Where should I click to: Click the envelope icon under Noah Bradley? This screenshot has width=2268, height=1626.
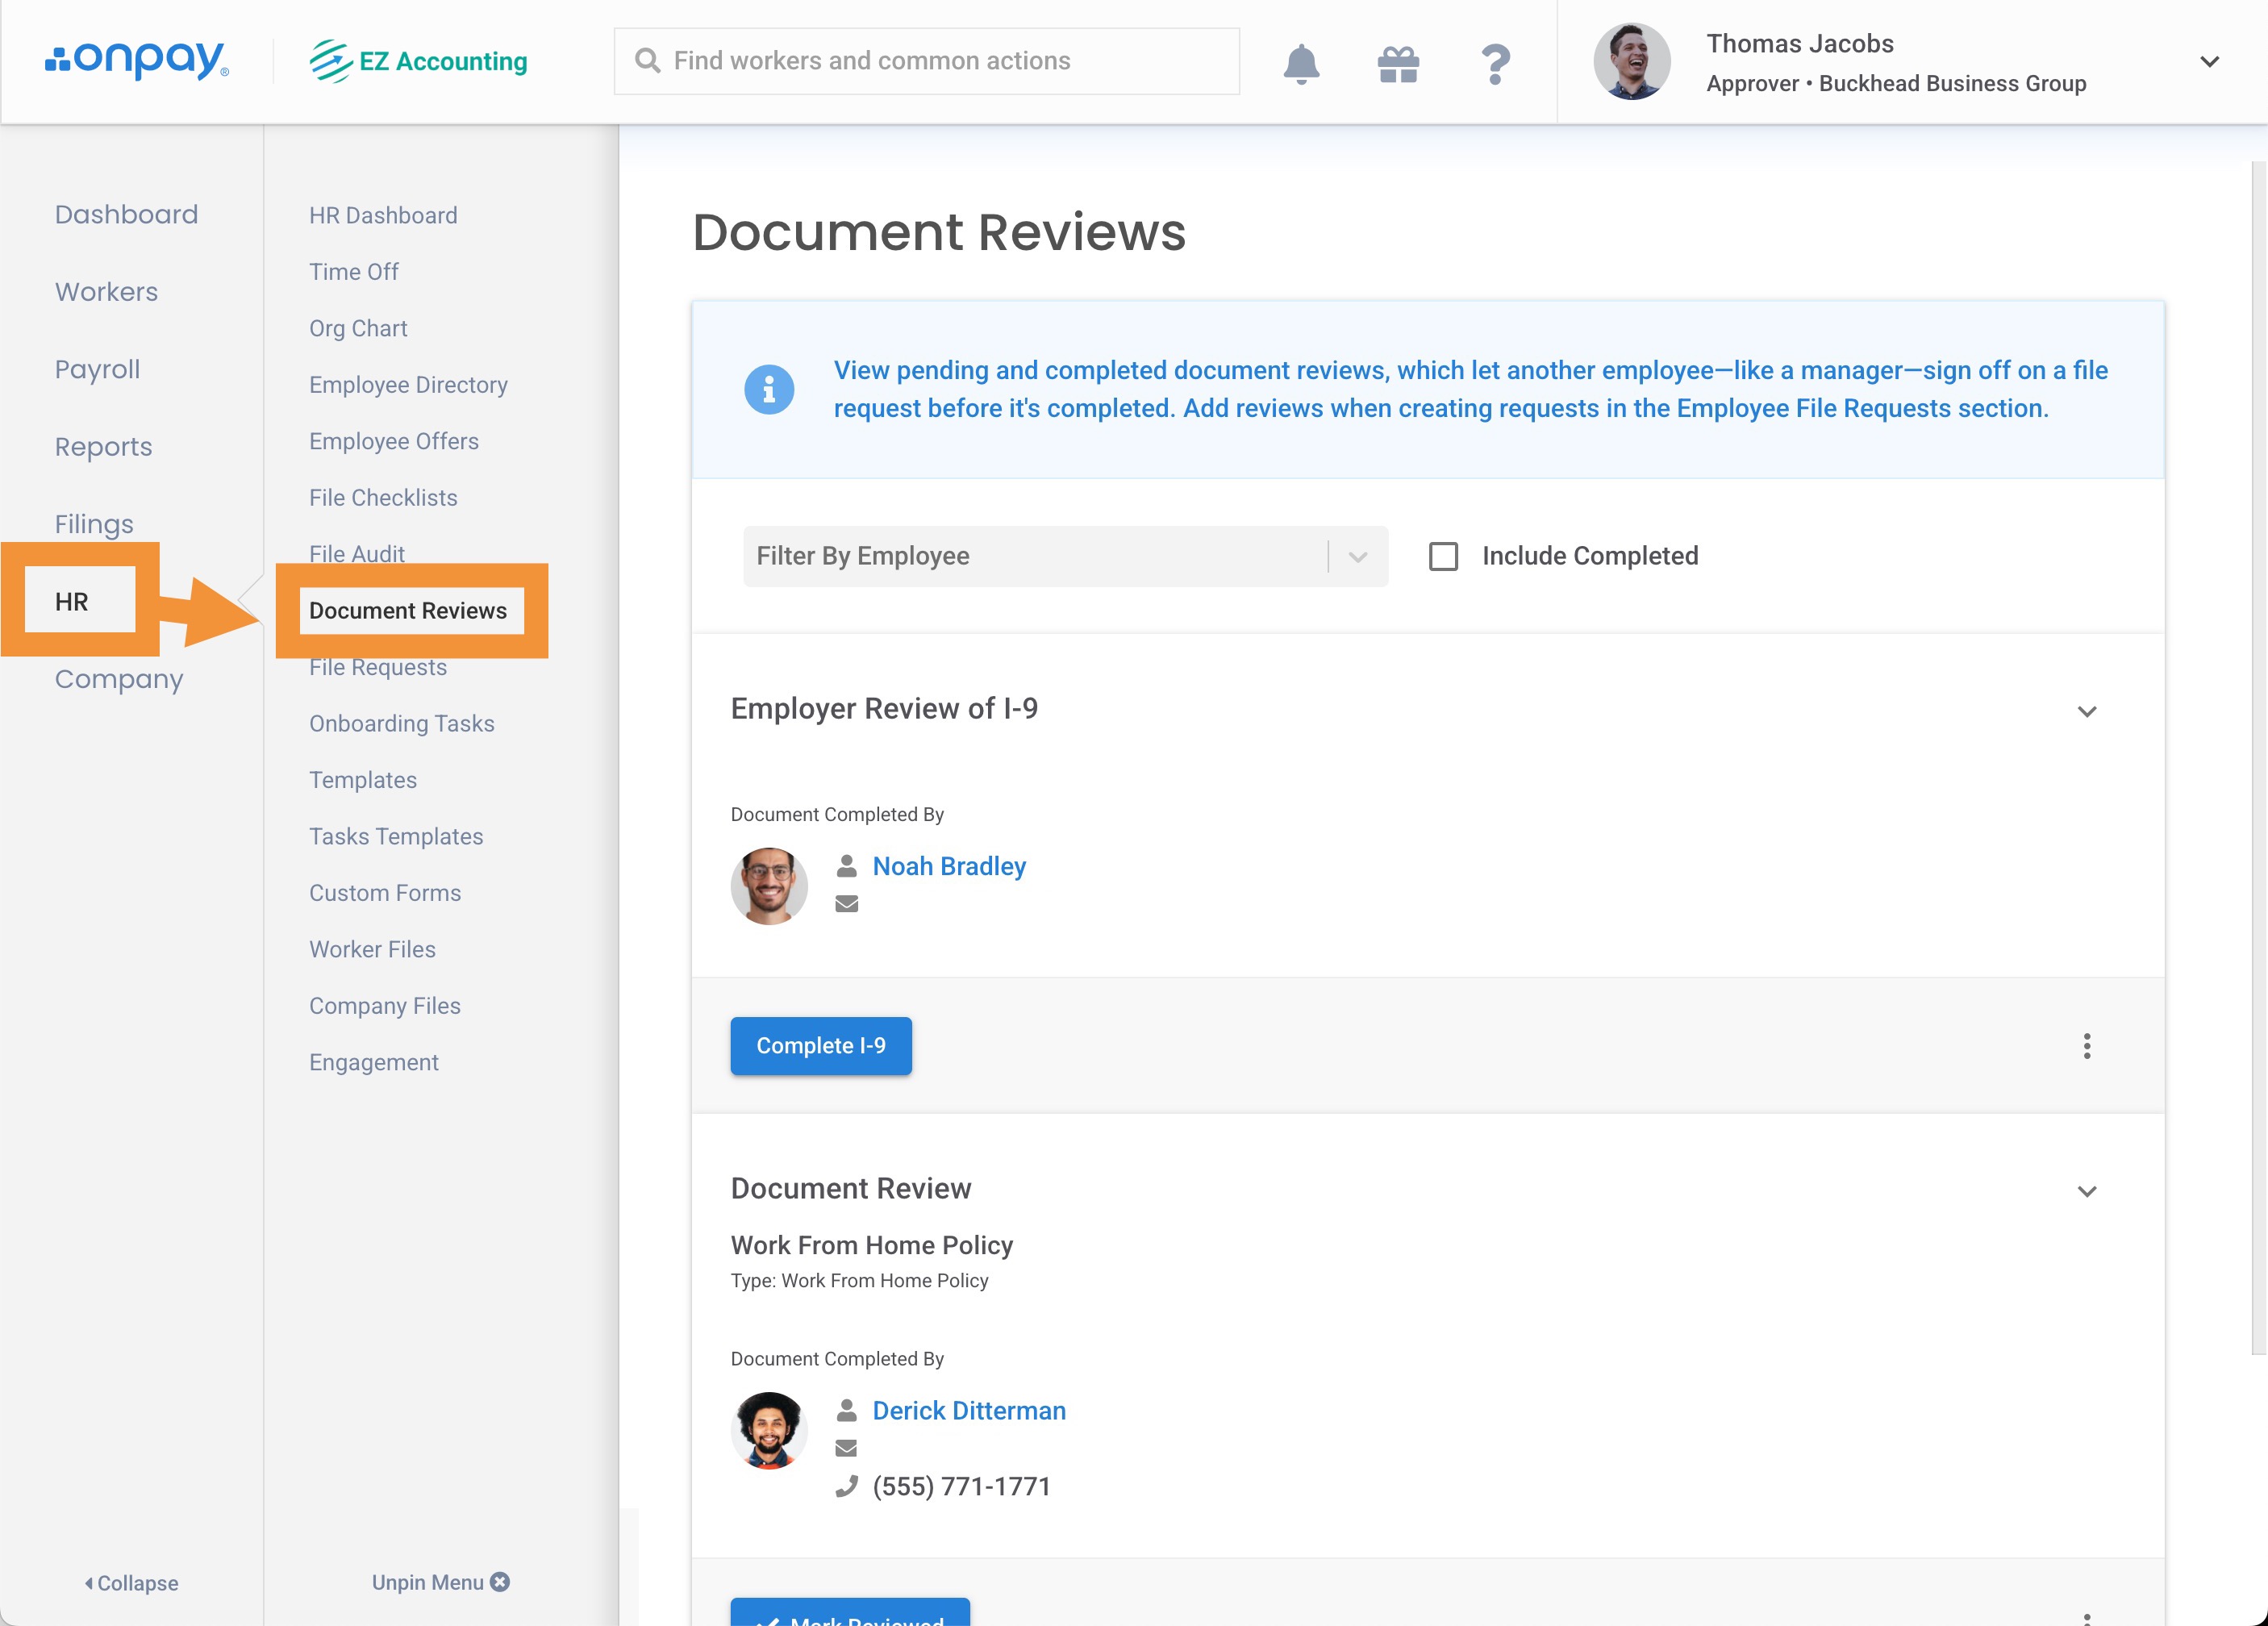[846, 904]
